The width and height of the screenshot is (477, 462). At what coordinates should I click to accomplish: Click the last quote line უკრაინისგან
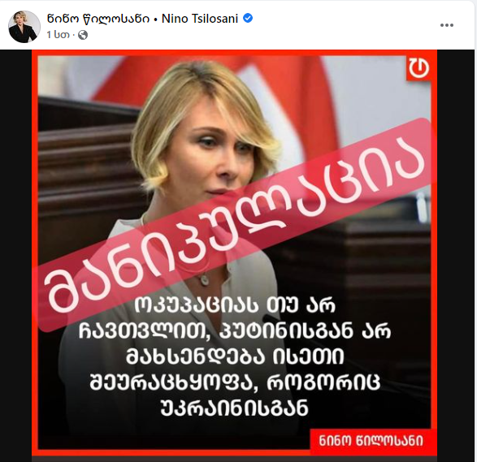234,408
